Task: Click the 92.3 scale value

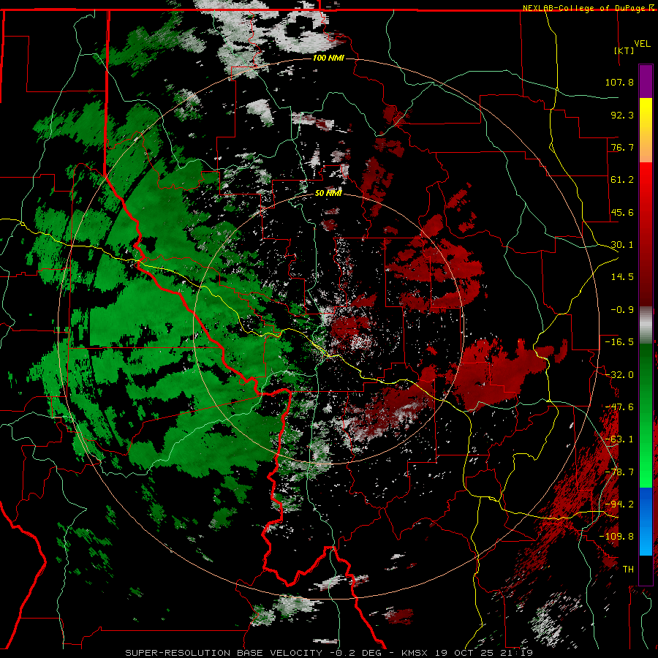Action: coord(622,115)
